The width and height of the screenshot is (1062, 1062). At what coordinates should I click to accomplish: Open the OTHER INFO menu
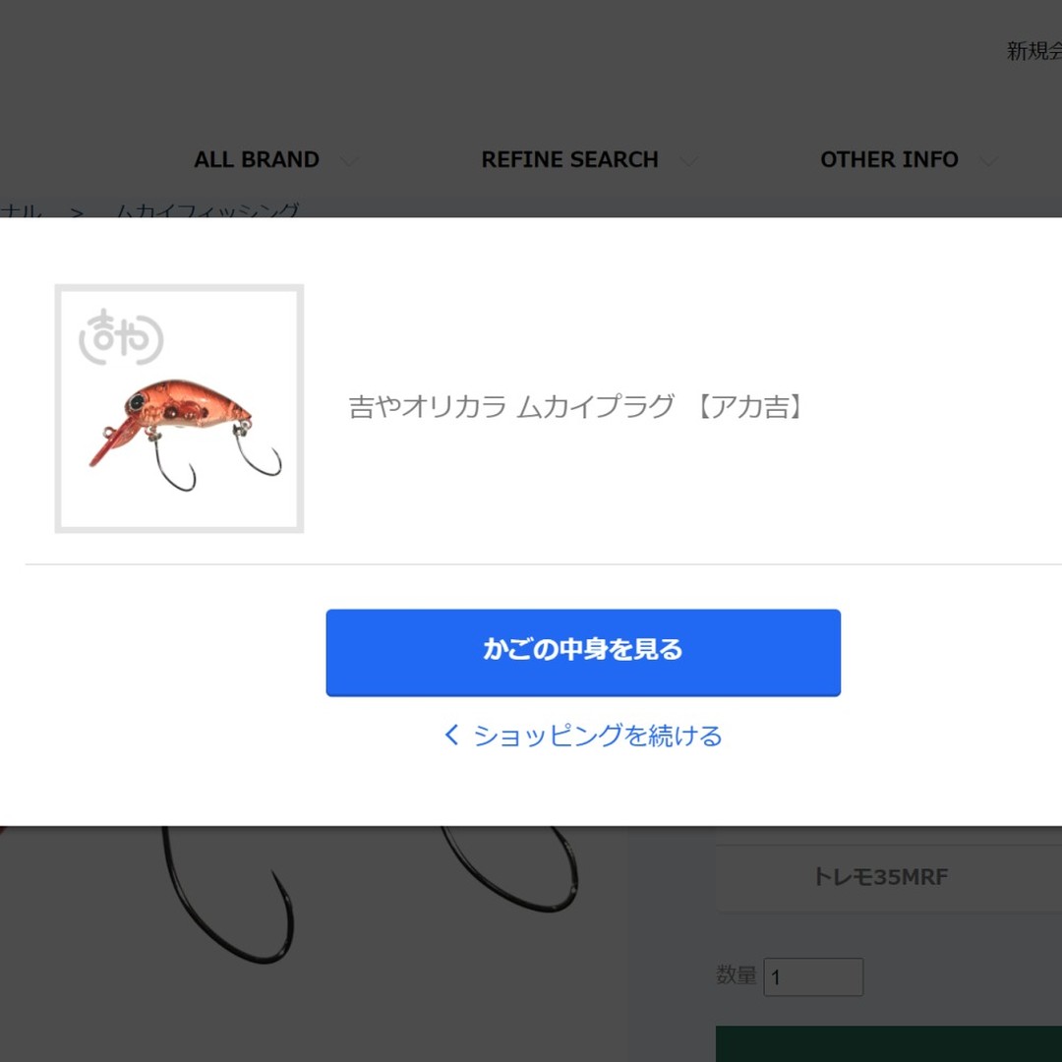point(889,160)
